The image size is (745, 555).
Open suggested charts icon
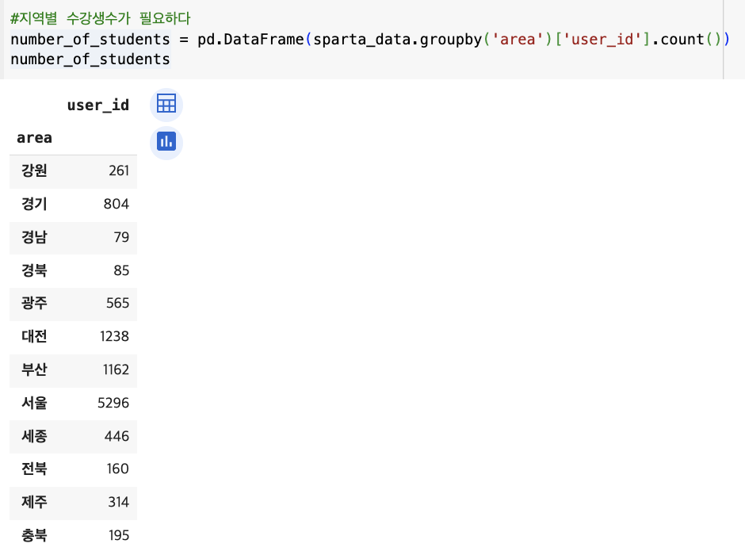(x=166, y=142)
